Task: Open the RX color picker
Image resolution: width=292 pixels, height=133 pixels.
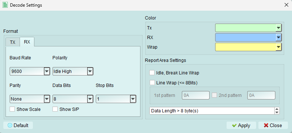Action: tap(248, 38)
